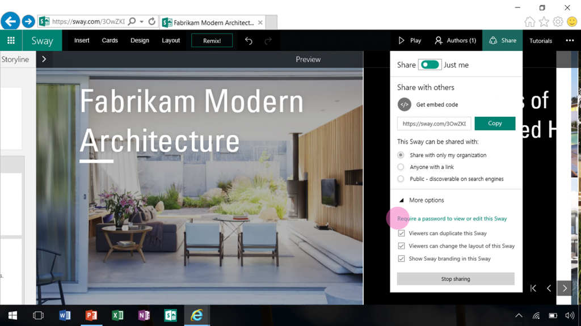Launch Excel from the taskbar
The image size is (581, 326).
pos(118,315)
